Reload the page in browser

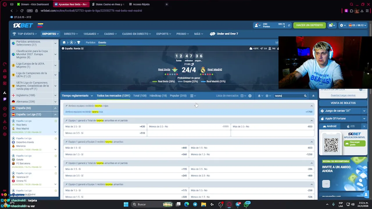22,11
